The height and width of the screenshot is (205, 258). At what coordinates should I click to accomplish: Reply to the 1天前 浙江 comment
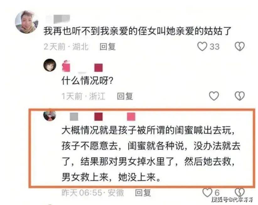click(125, 96)
